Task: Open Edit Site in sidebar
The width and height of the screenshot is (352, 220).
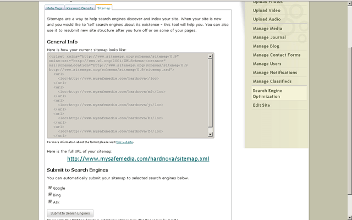Action: pos(261,105)
